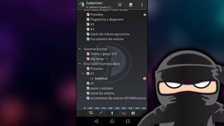
Task: Tap the red channel icon beside Online z grupy
Action: tap(88, 54)
